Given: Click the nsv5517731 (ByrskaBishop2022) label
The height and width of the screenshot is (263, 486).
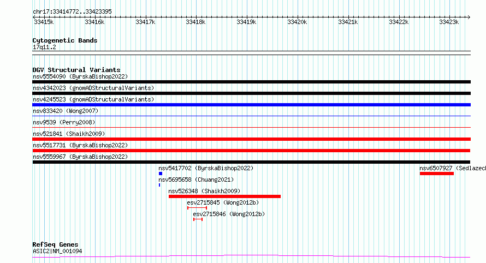Looking at the screenshot, I should (80, 145).
